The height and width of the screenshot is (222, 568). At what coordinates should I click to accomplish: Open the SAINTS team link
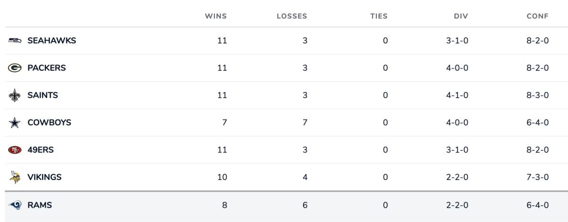pos(43,95)
